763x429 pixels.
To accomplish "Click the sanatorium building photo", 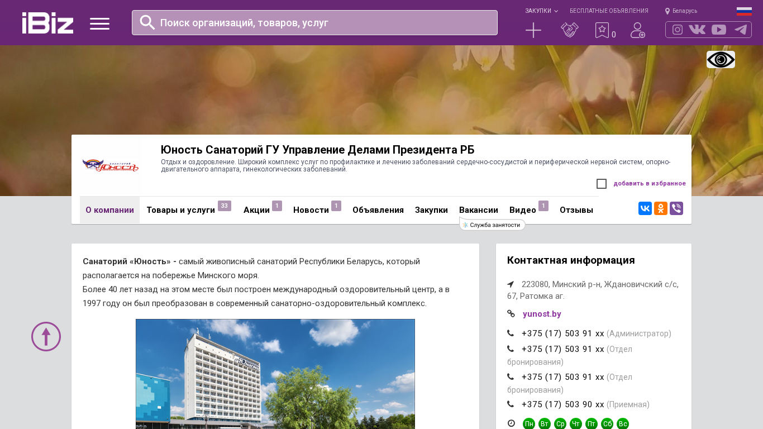I will point(275,374).
